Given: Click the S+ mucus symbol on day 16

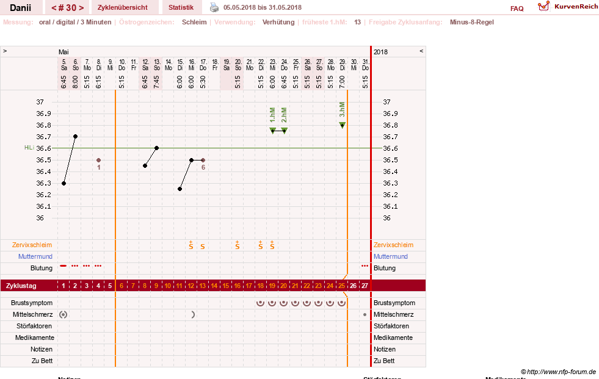Looking at the screenshot, I should coord(238,245).
